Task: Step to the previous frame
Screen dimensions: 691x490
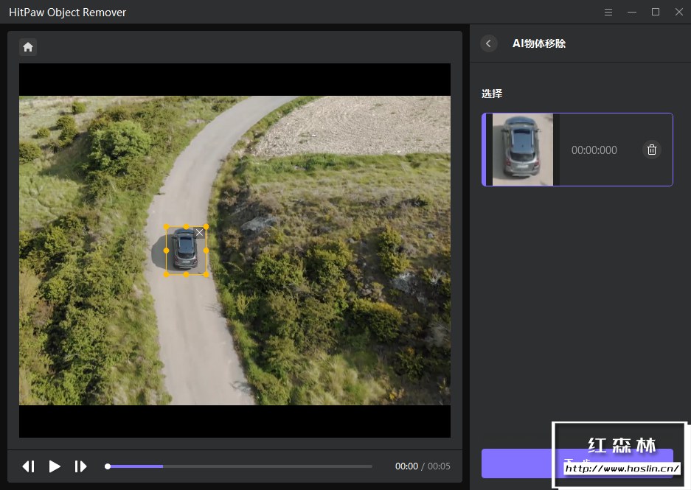Action: 29,466
